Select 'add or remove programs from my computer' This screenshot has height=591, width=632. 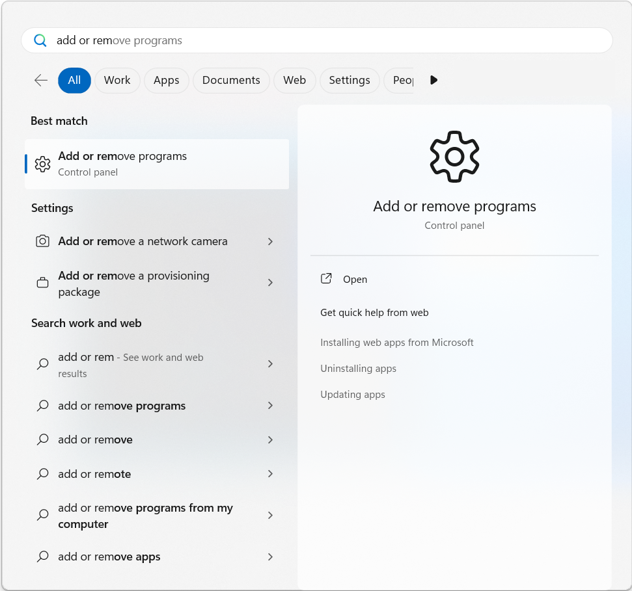point(145,516)
